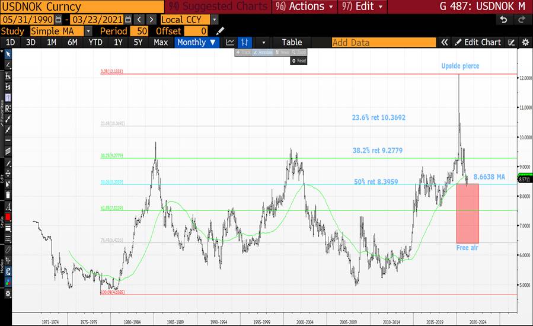Viewport: 533px width, 326px height.
Task: Open the end date calendar picker
Action: point(128,20)
